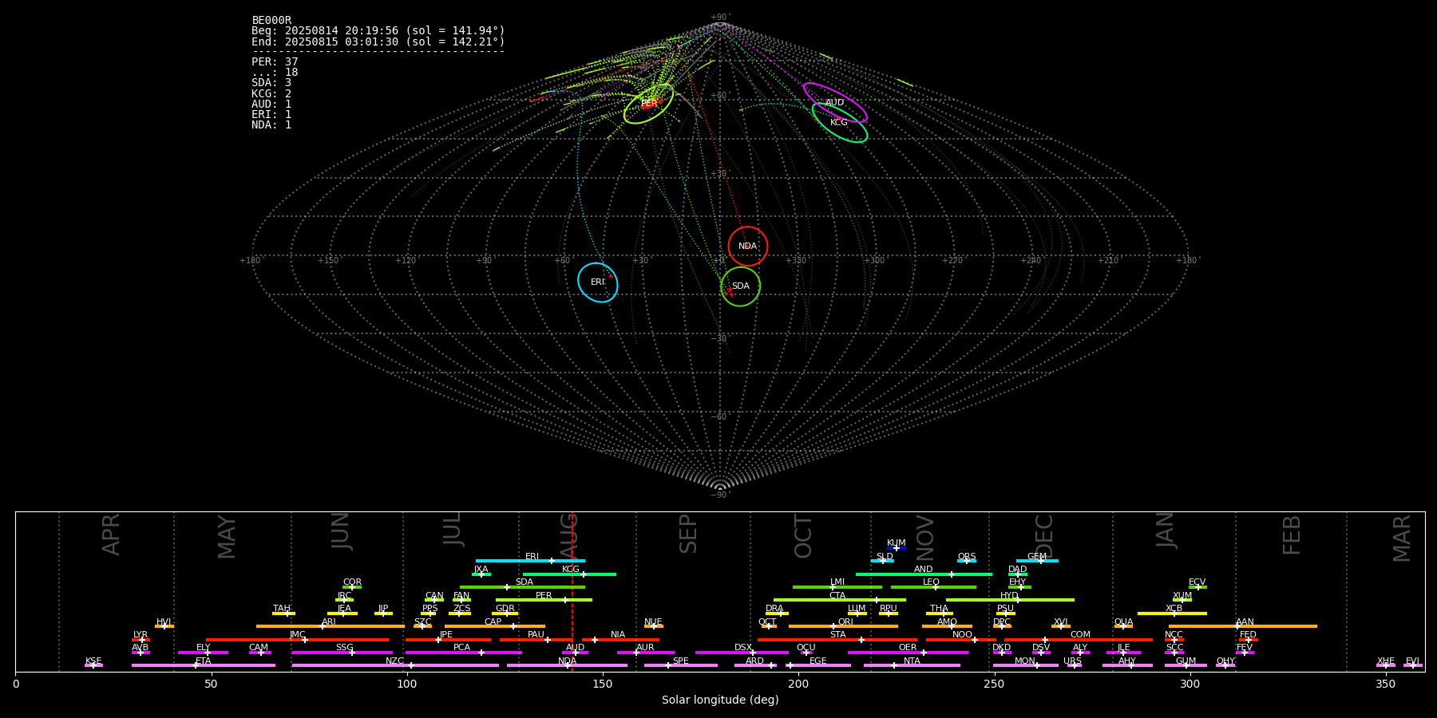This screenshot has height=718, width=1437.
Task: Select the XCB shower bar on the timeline
Action: click(1172, 613)
